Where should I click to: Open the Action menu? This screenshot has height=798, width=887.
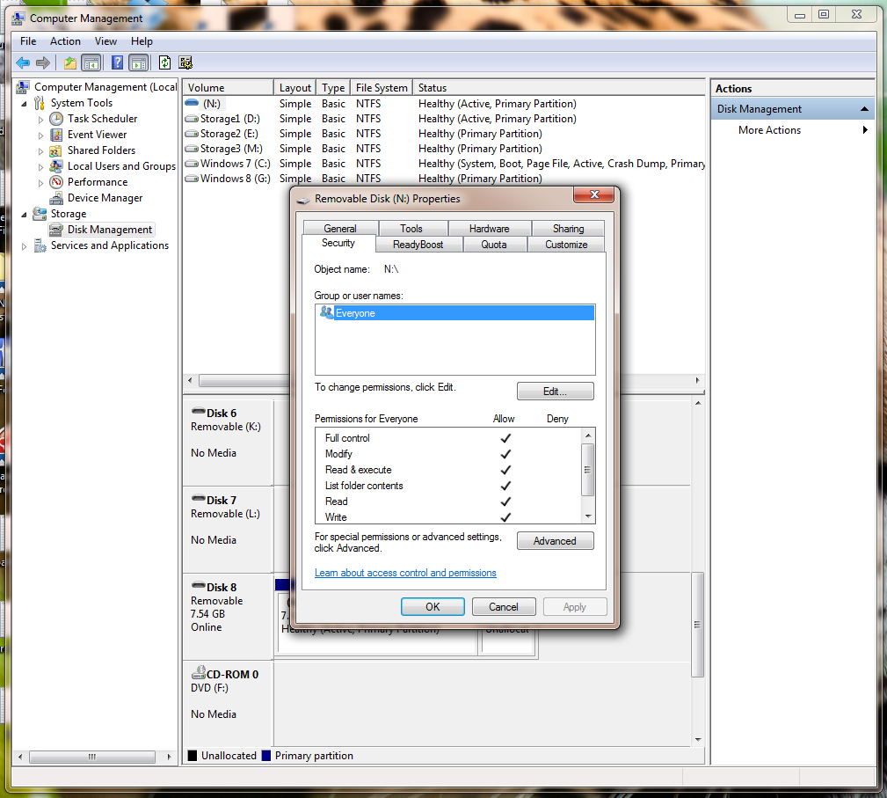point(65,40)
